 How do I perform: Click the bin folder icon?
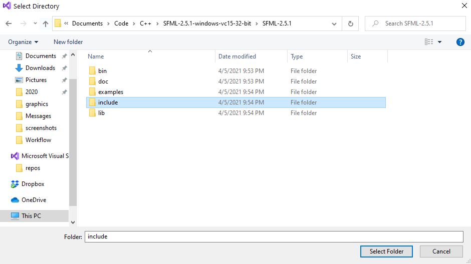[92, 70]
